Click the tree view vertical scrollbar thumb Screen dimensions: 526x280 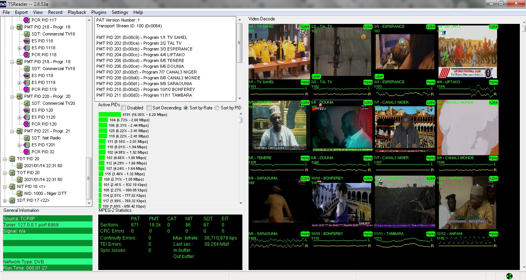(89, 178)
